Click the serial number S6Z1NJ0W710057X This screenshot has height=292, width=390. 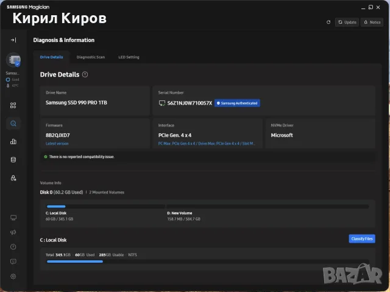coord(190,103)
